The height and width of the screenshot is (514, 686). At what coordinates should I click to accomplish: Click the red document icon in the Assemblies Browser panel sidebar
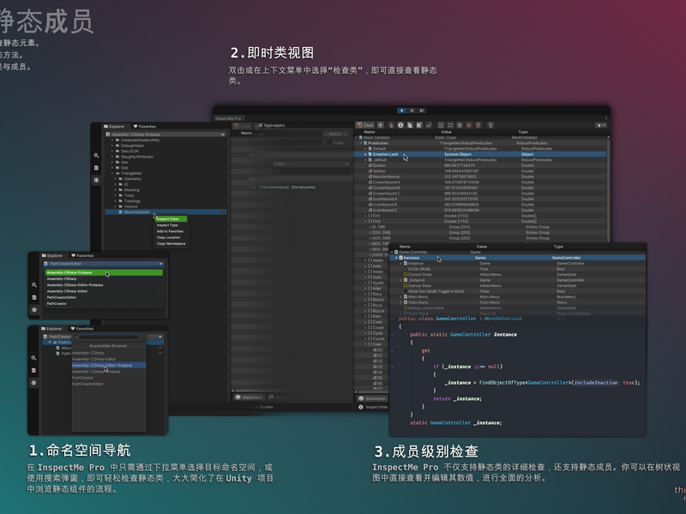tap(33, 370)
